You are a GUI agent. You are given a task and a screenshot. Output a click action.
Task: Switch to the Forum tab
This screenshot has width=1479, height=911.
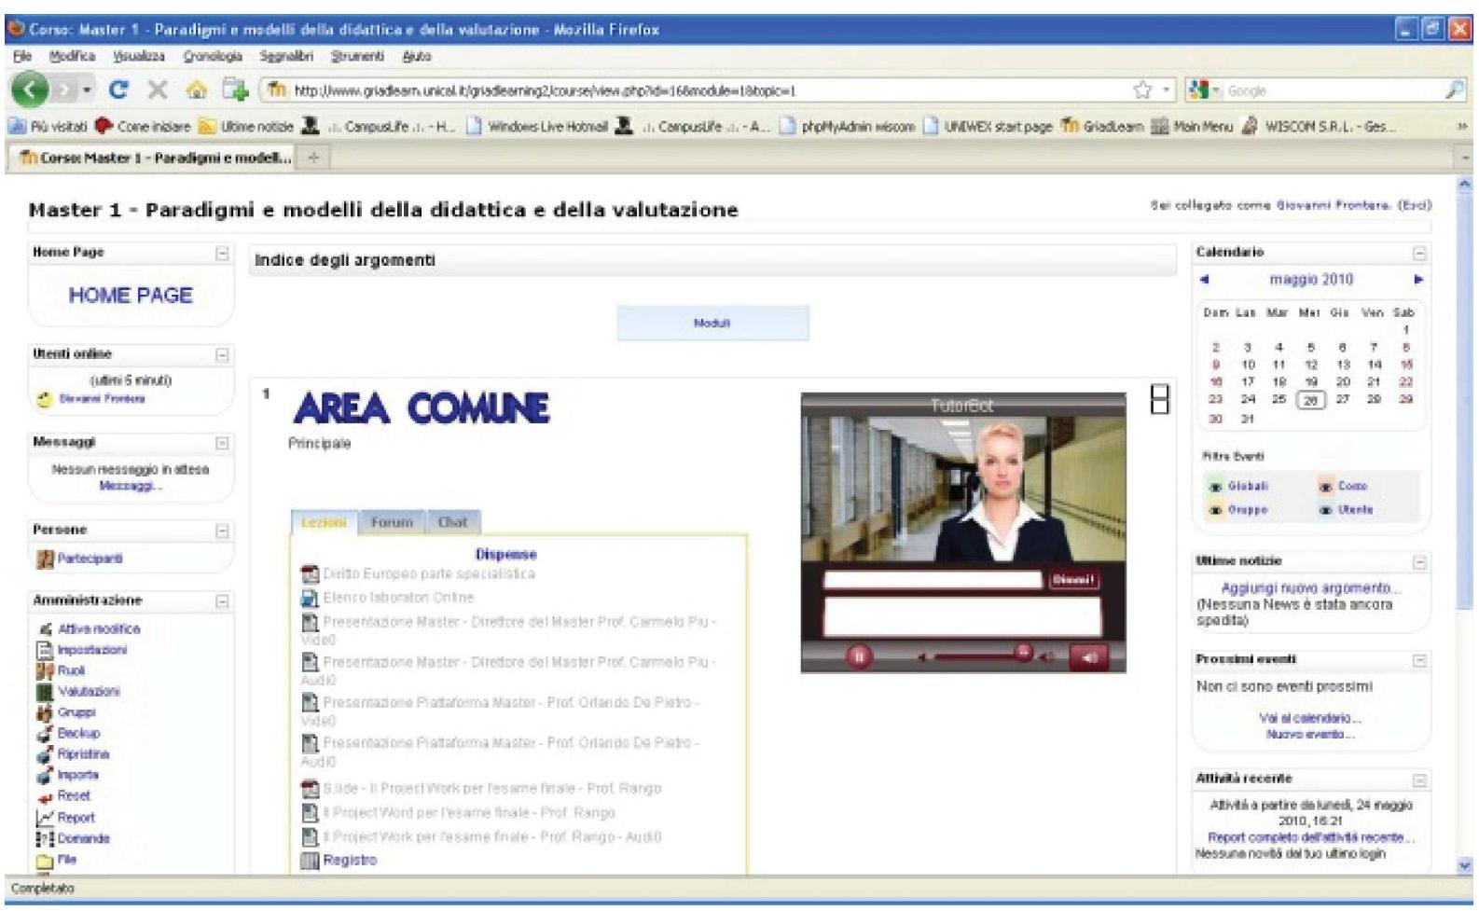click(x=392, y=522)
